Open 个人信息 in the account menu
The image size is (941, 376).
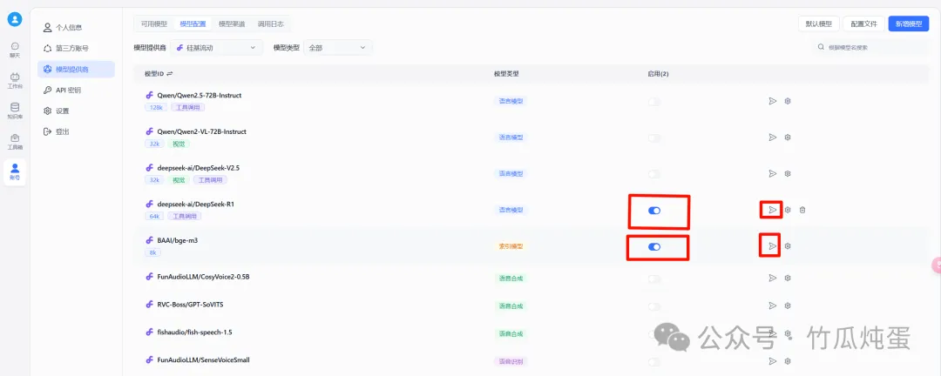76,28
